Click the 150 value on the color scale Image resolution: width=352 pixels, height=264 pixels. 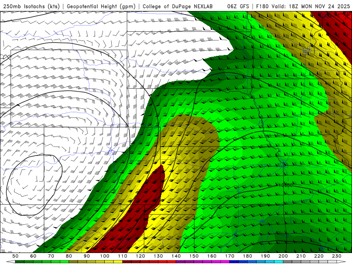point(194,256)
